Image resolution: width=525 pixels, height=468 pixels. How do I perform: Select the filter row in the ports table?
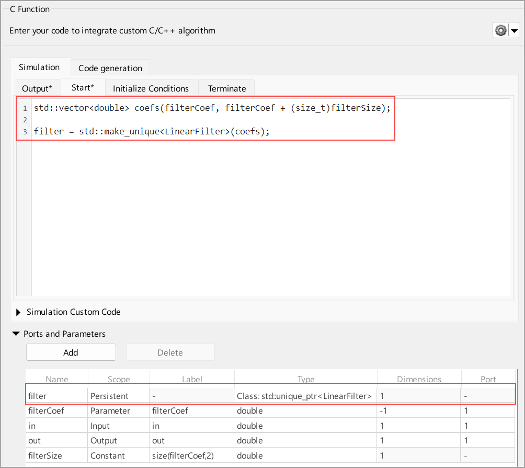[x=56, y=396]
